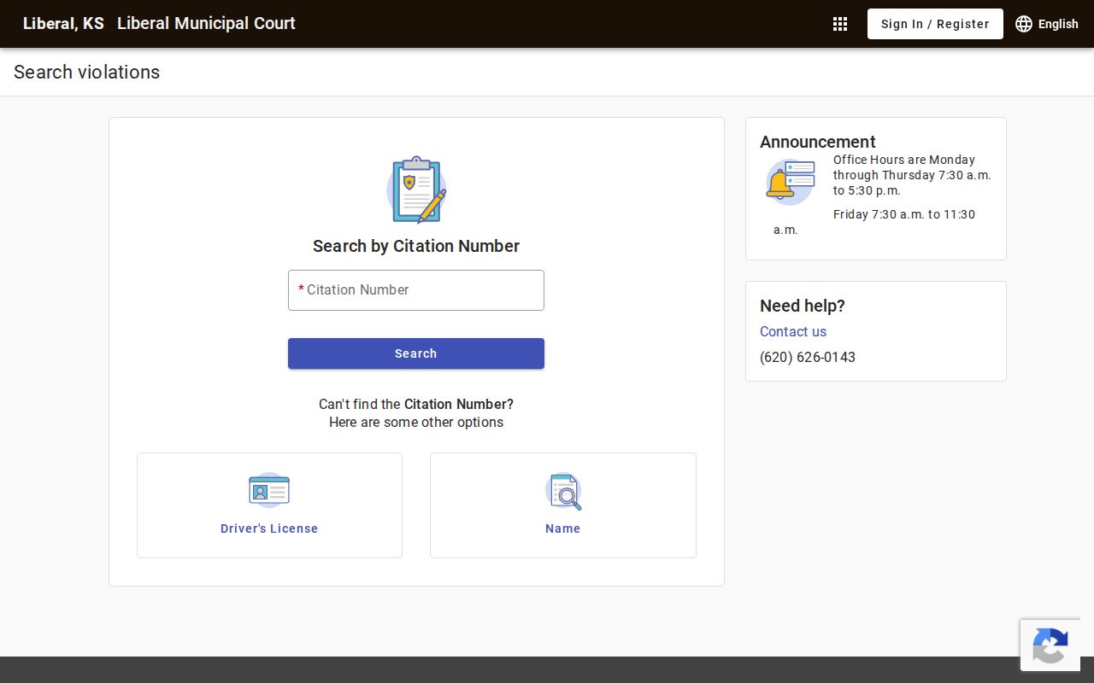Open the English language selector
The height and width of the screenshot is (683, 1094).
point(1047,24)
